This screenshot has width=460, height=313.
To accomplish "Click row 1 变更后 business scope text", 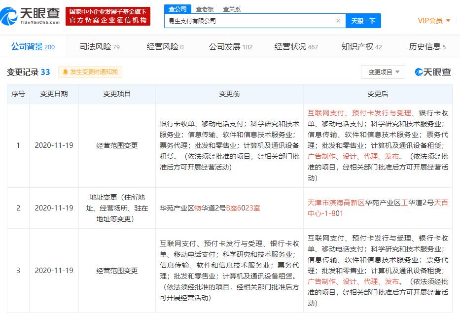I will [x=378, y=145].
